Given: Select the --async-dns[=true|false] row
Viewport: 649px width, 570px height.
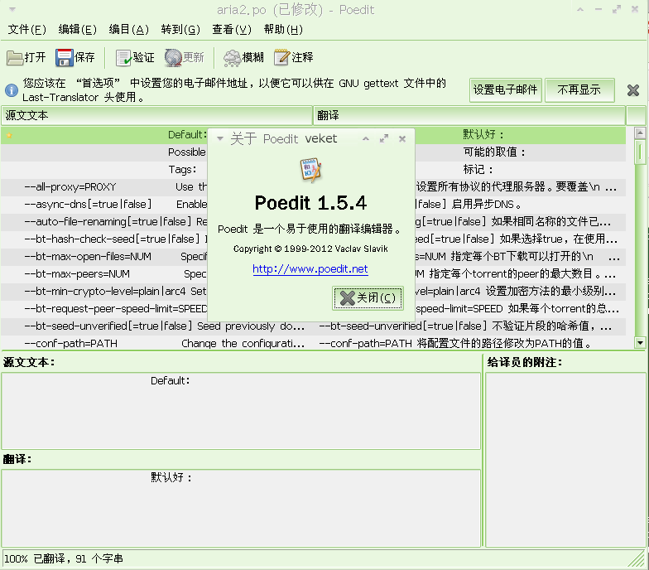Looking at the screenshot, I should [313, 205].
